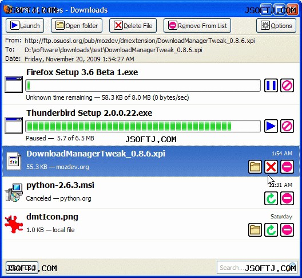Click the Open folder button
302x278 pixels.
point(77,25)
